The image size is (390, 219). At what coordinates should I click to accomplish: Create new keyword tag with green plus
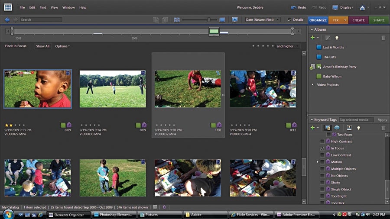[x=312, y=128]
